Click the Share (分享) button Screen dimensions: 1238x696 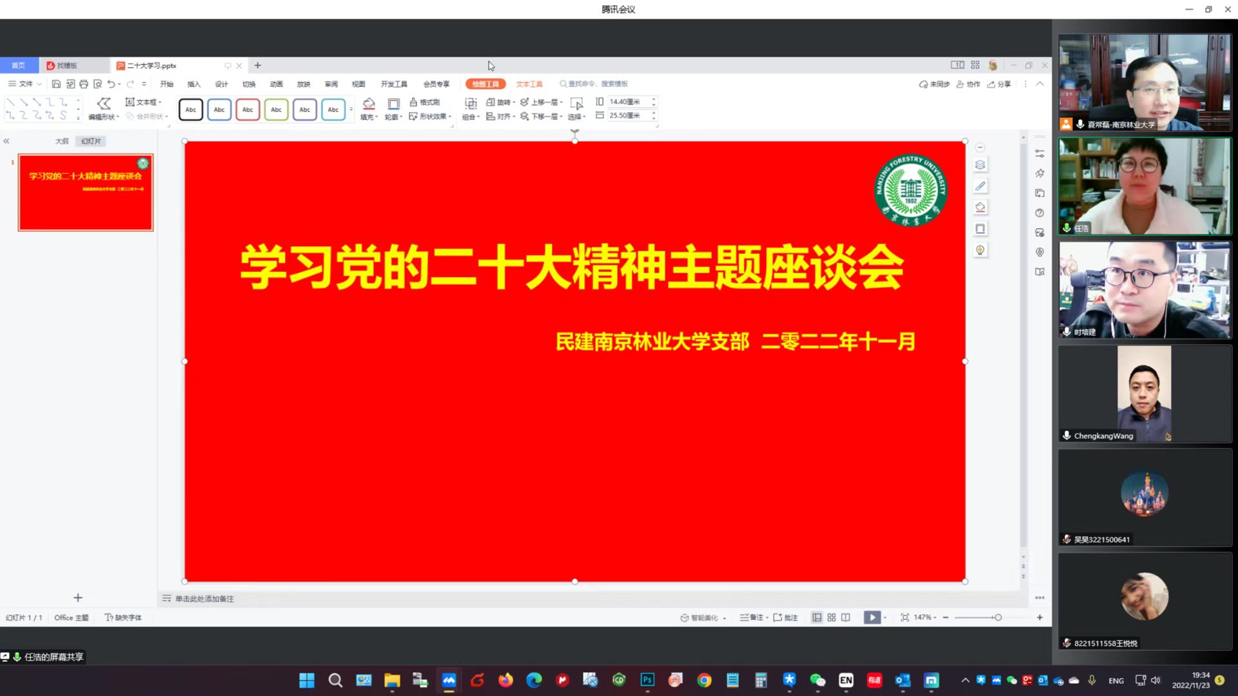point(999,84)
